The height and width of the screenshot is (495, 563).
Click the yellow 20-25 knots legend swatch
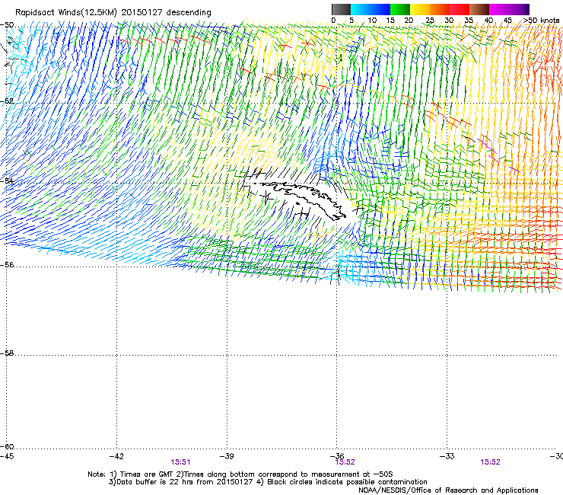coord(420,9)
